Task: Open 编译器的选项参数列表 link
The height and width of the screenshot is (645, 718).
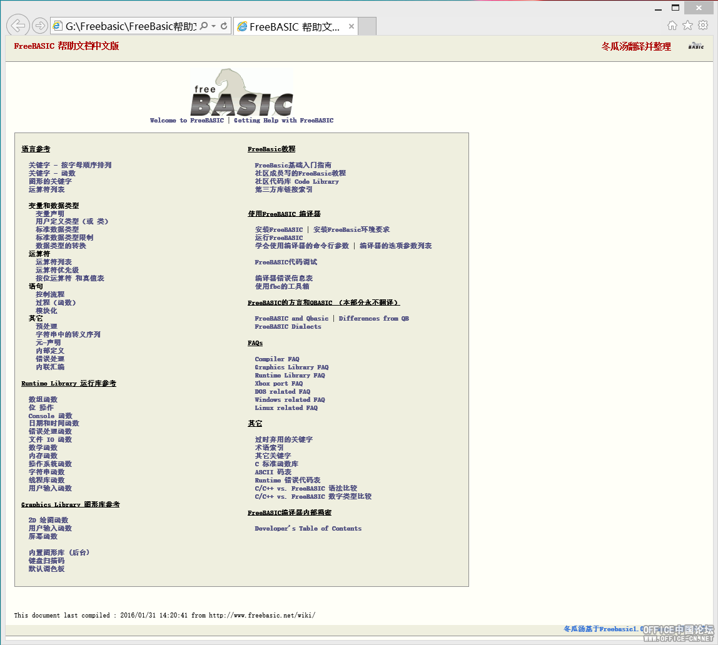Action: (x=396, y=246)
